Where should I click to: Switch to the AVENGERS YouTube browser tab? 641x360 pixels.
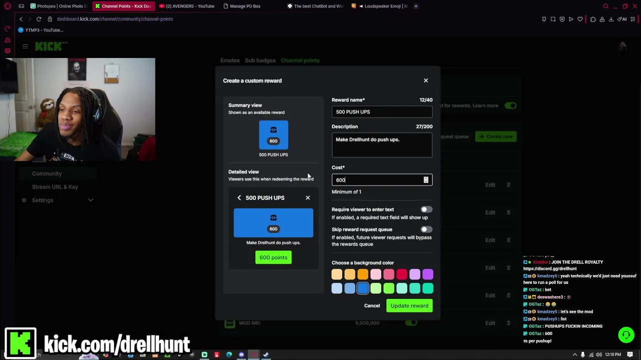187,6
